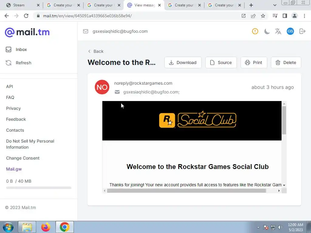
Task: Launch Firefox from taskbar
Action: pos(46,227)
